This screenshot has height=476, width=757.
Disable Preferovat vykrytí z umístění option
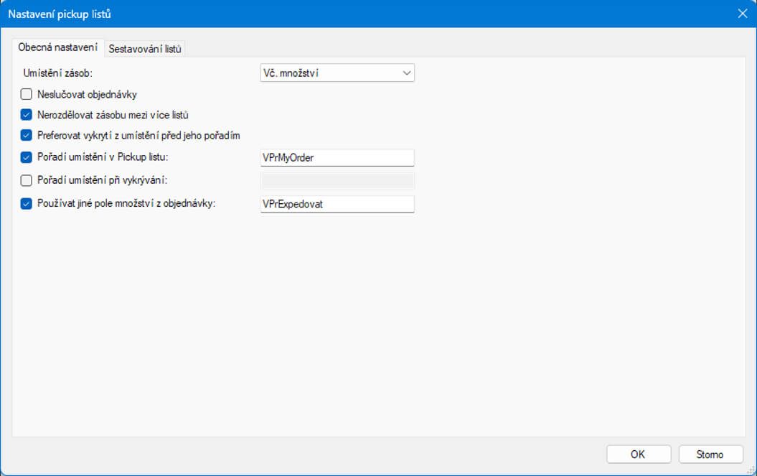(27, 135)
